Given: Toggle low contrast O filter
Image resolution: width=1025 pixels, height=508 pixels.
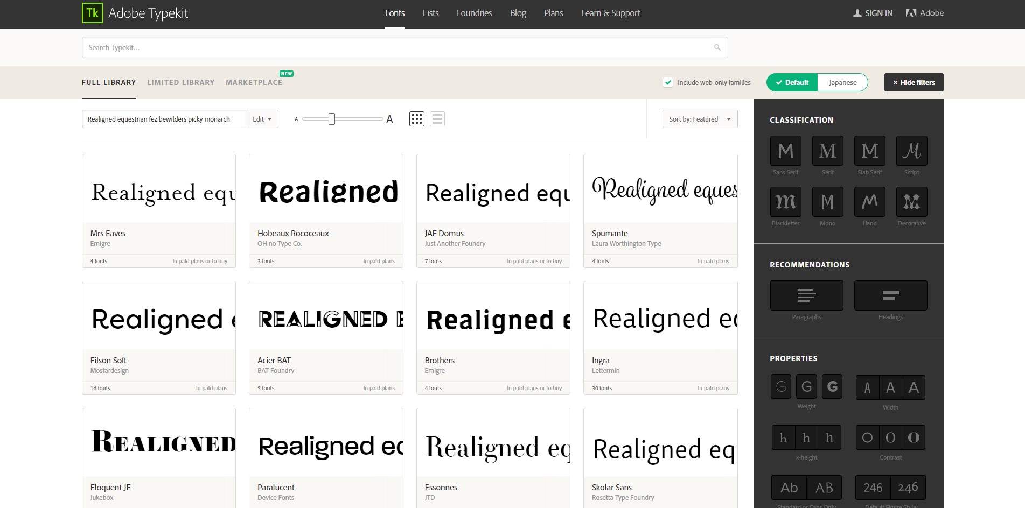Looking at the screenshot, I should click(x=867, y=438).
